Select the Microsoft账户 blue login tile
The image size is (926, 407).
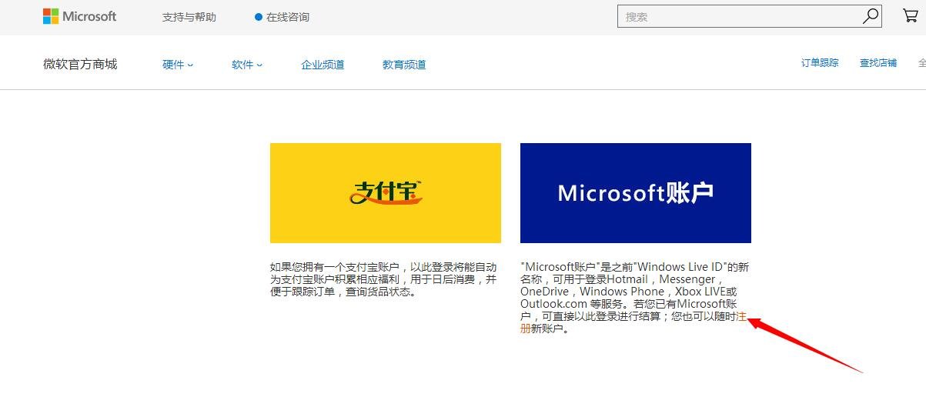635,192
